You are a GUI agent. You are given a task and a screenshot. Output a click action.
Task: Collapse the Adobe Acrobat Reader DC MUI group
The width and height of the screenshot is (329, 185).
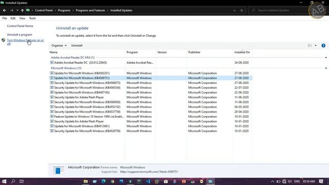click(326, 58)
